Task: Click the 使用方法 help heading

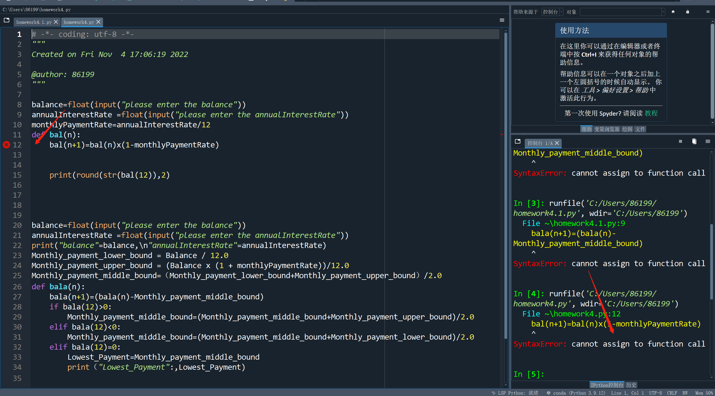Action: coord(575,30)
